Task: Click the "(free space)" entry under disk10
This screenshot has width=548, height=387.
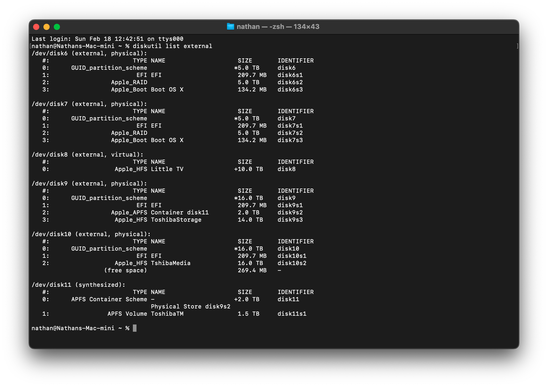Action: [125, 270]
